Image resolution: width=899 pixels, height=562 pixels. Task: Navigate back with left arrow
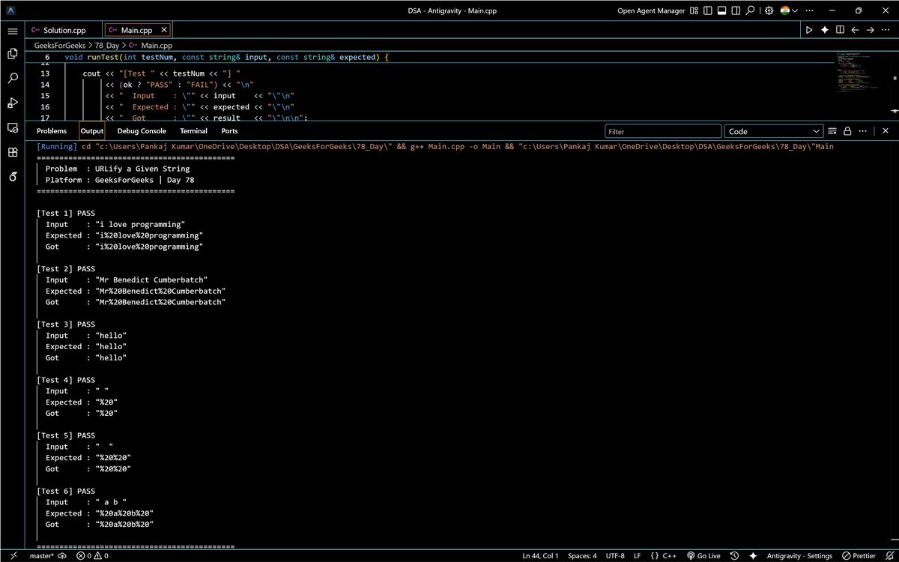pyautogui.click(x=855, y=30)
